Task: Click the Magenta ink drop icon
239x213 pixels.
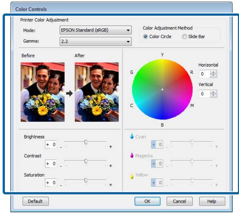Action: pos(132,155)
